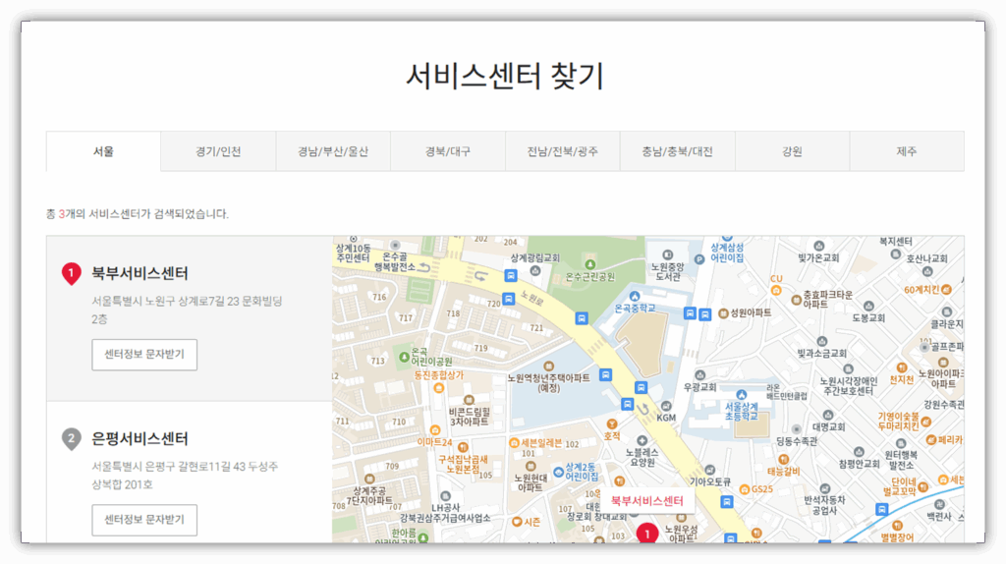Click red pin 1 in the center list
The width and height of the screenshot is (1006, 564).
click(x=71, y=274)
